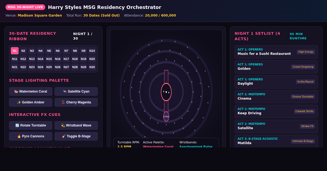Open the Keep Driving setlist entry
This screenshot has height=171, width=327.
coord(276,111)
